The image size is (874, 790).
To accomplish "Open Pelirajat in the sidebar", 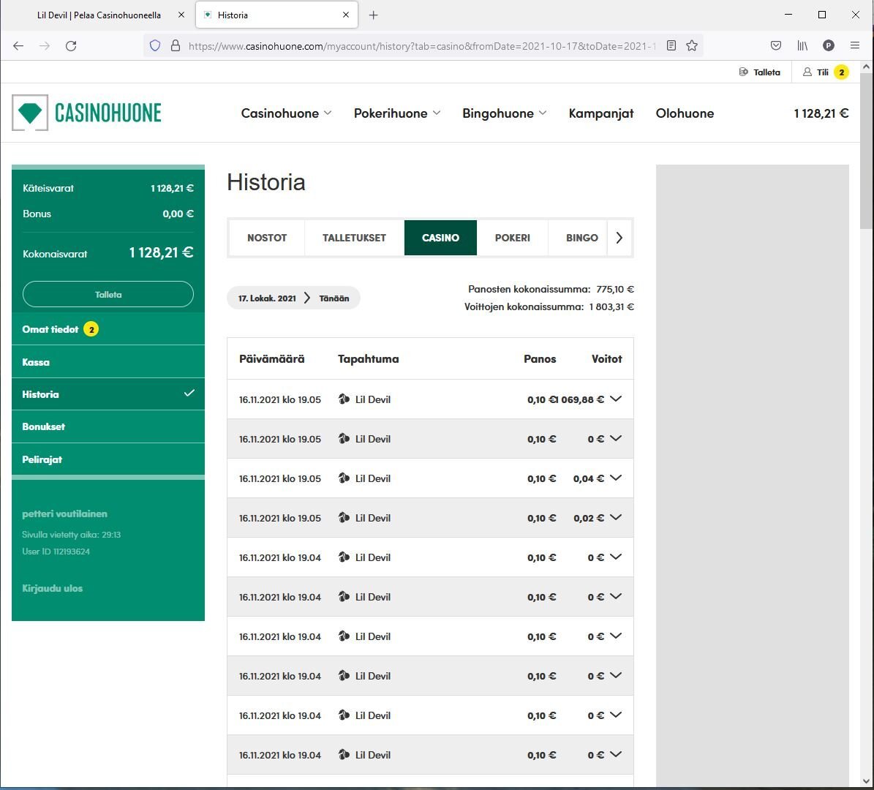I will pyautogui.click(x=108, y=459).
